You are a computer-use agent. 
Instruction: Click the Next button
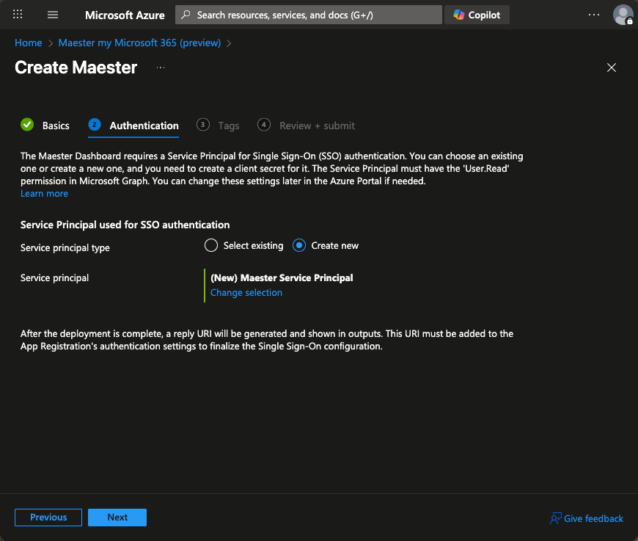[117, 518]
